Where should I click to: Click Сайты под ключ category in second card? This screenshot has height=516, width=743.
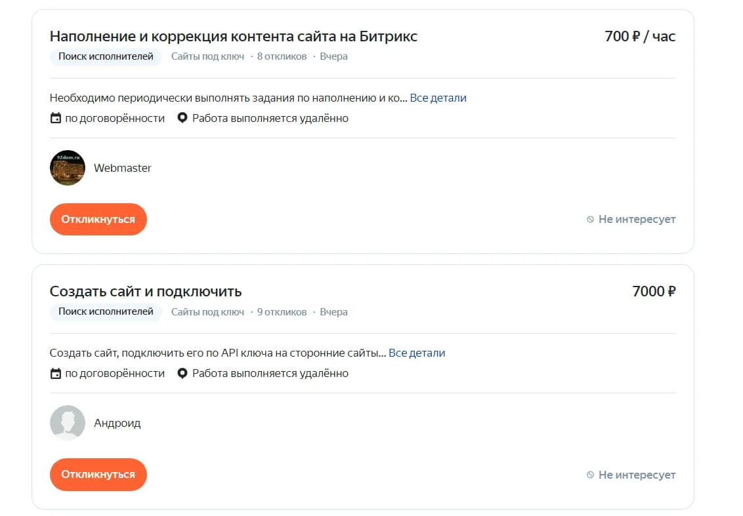coord(207,312)
